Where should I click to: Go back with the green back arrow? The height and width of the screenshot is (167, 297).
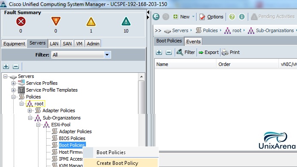click(156, 17)
